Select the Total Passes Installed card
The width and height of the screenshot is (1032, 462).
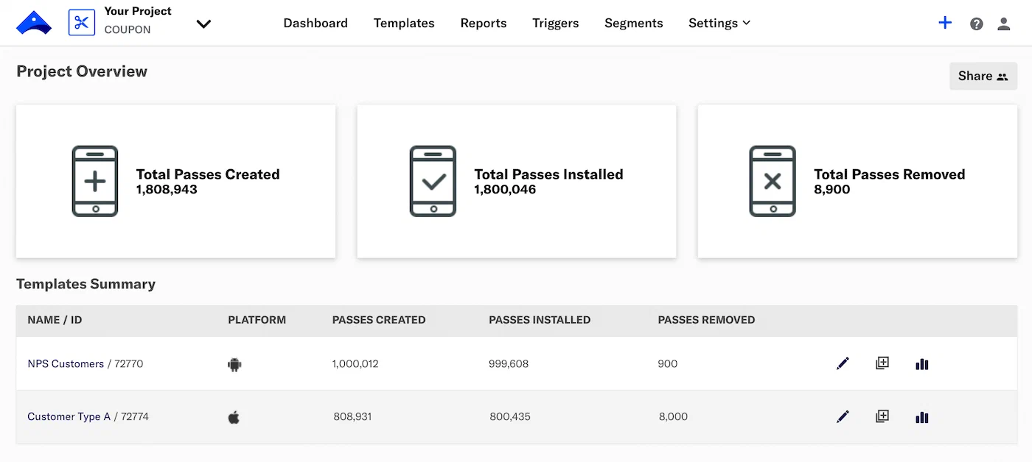click(516, 181)
